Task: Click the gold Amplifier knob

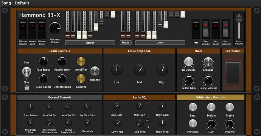Action: (81, 61)
